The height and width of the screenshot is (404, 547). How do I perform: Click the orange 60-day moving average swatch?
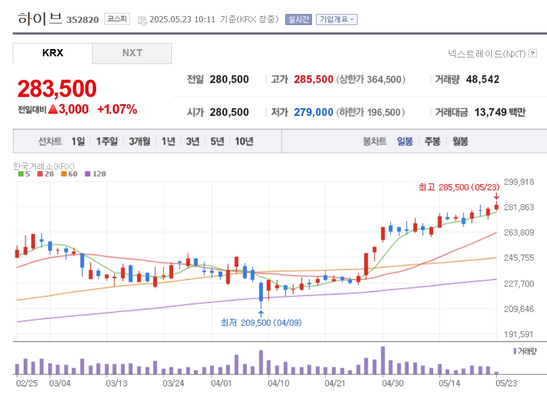coord(64,174)
